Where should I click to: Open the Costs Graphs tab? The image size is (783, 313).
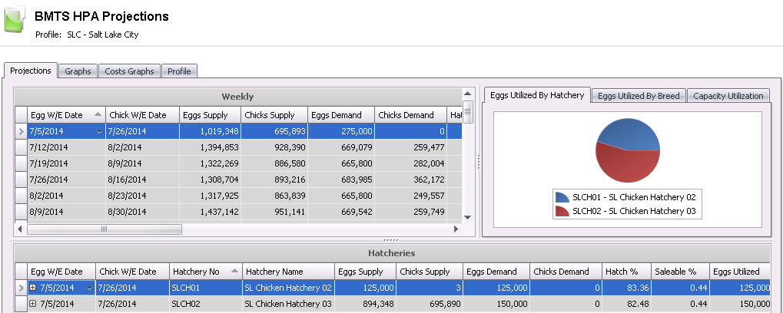coord(130,71)
